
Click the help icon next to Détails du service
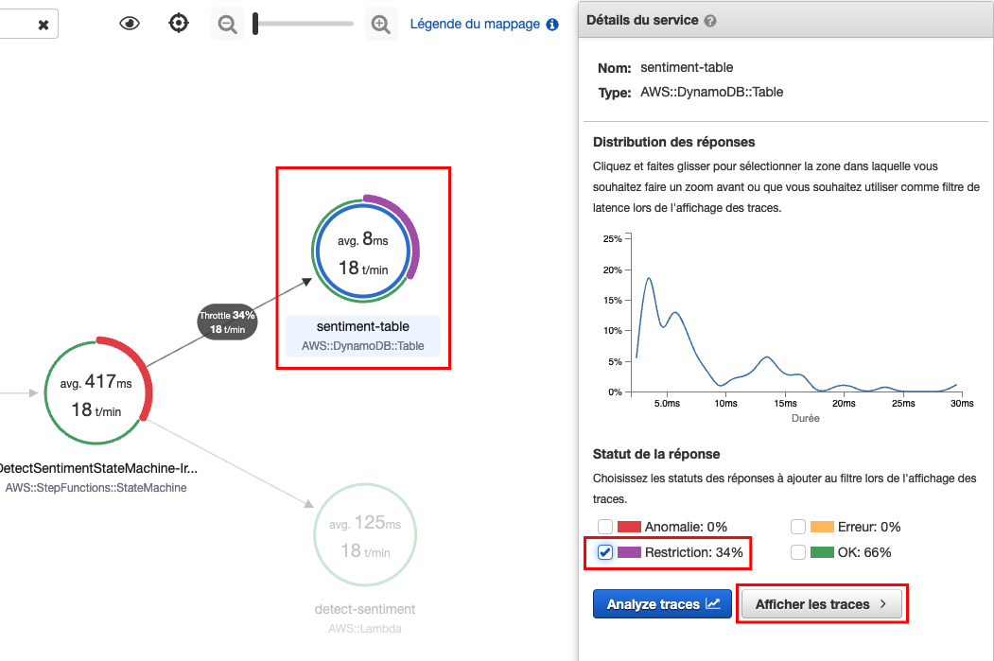[710, 21]
